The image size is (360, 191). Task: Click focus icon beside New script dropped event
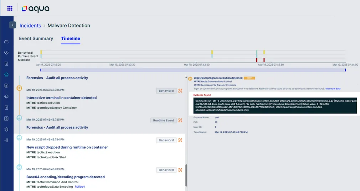[x=180, y=140]
